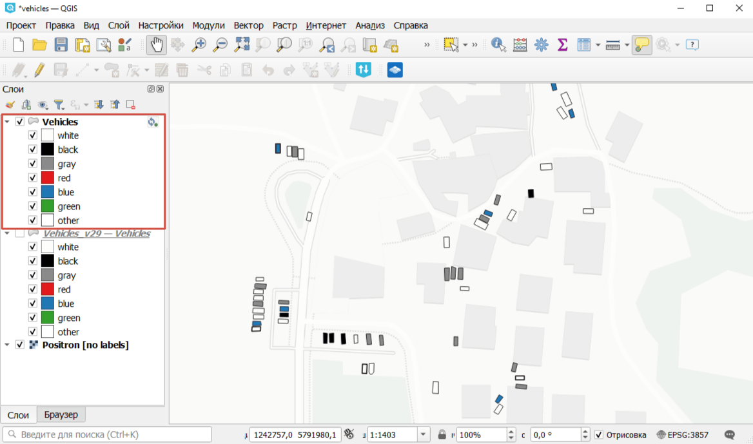
Task: Click the Save Project floppy disk icon
Action: pos(61,44)
